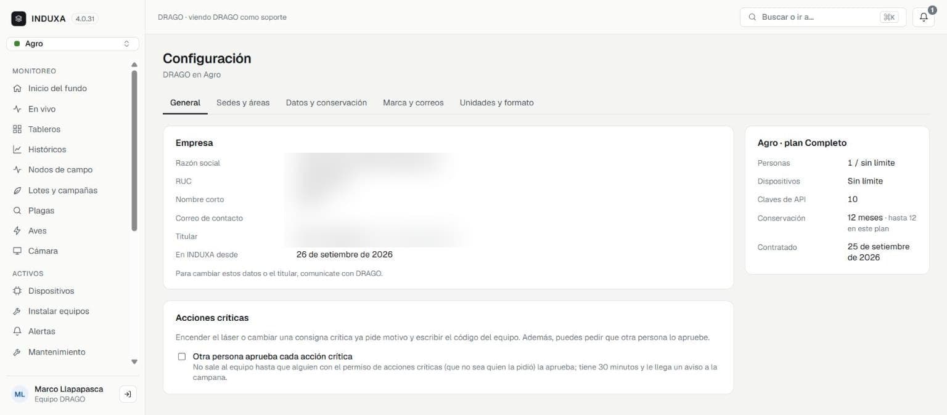The height and width of the screenshot is (415, 947).
Task: Click the Dispositivos value Sin límite
Action: tap(865, 181)
